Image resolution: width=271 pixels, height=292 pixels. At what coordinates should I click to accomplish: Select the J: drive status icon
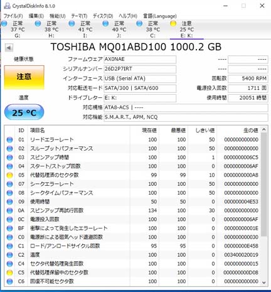tap(105, 24)
